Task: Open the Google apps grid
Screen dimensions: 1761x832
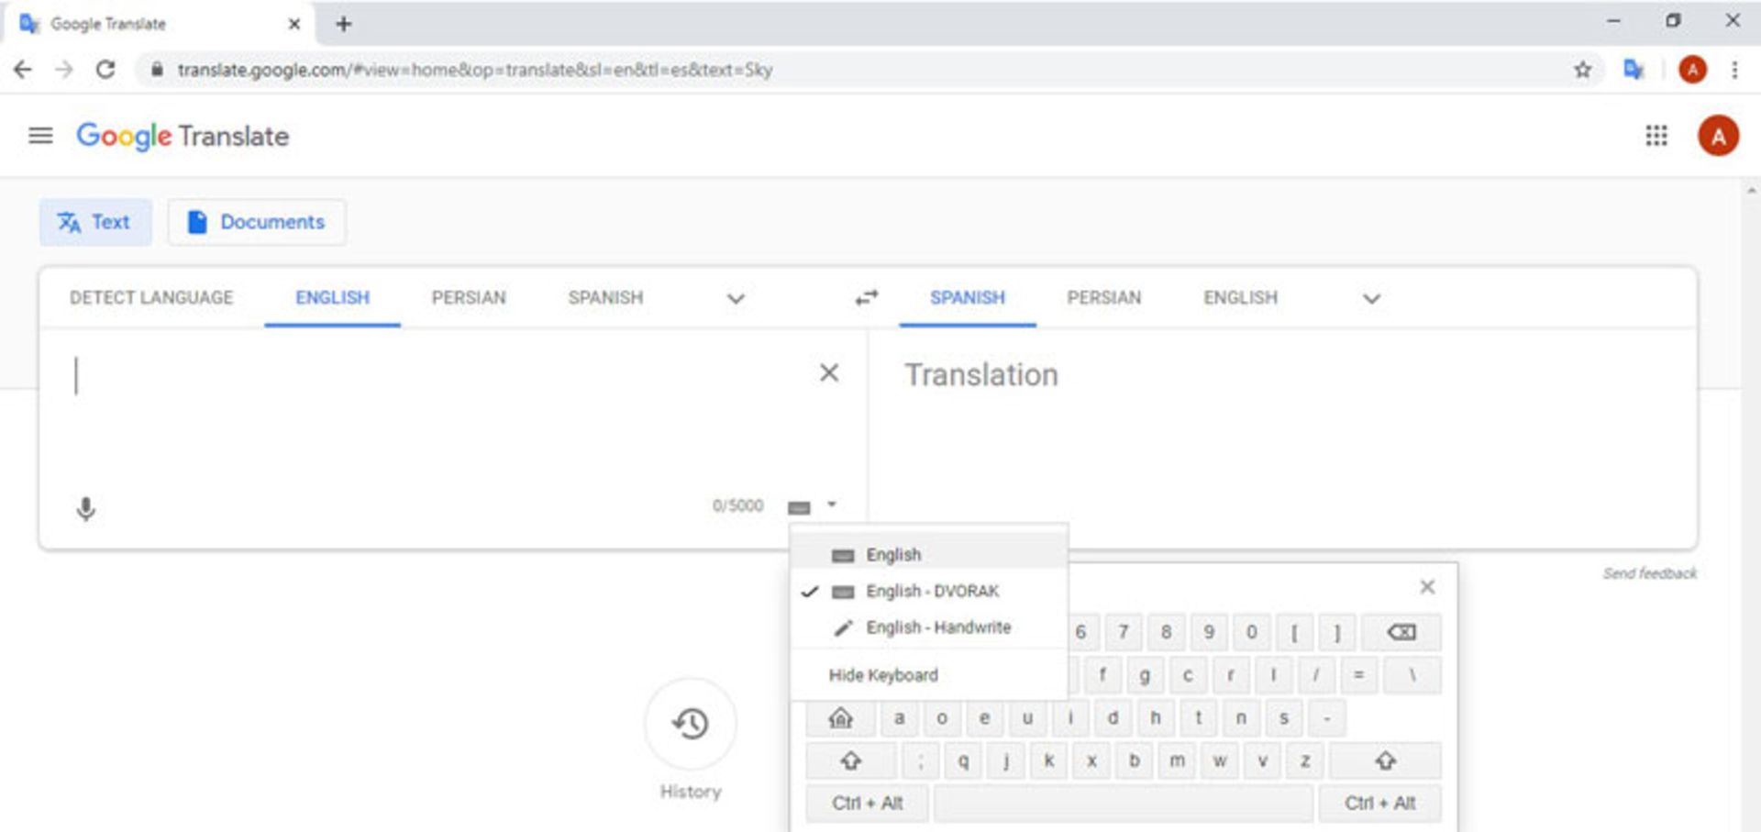Action: (1656, 136)
